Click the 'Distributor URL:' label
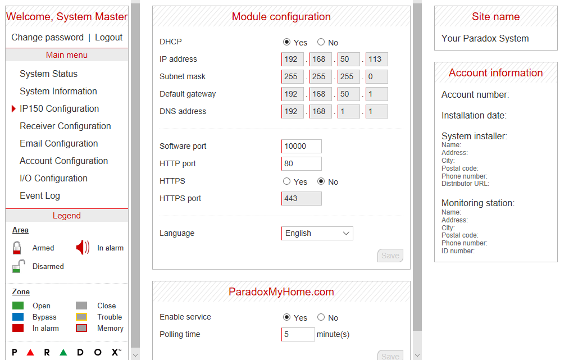 coord(465,184)
